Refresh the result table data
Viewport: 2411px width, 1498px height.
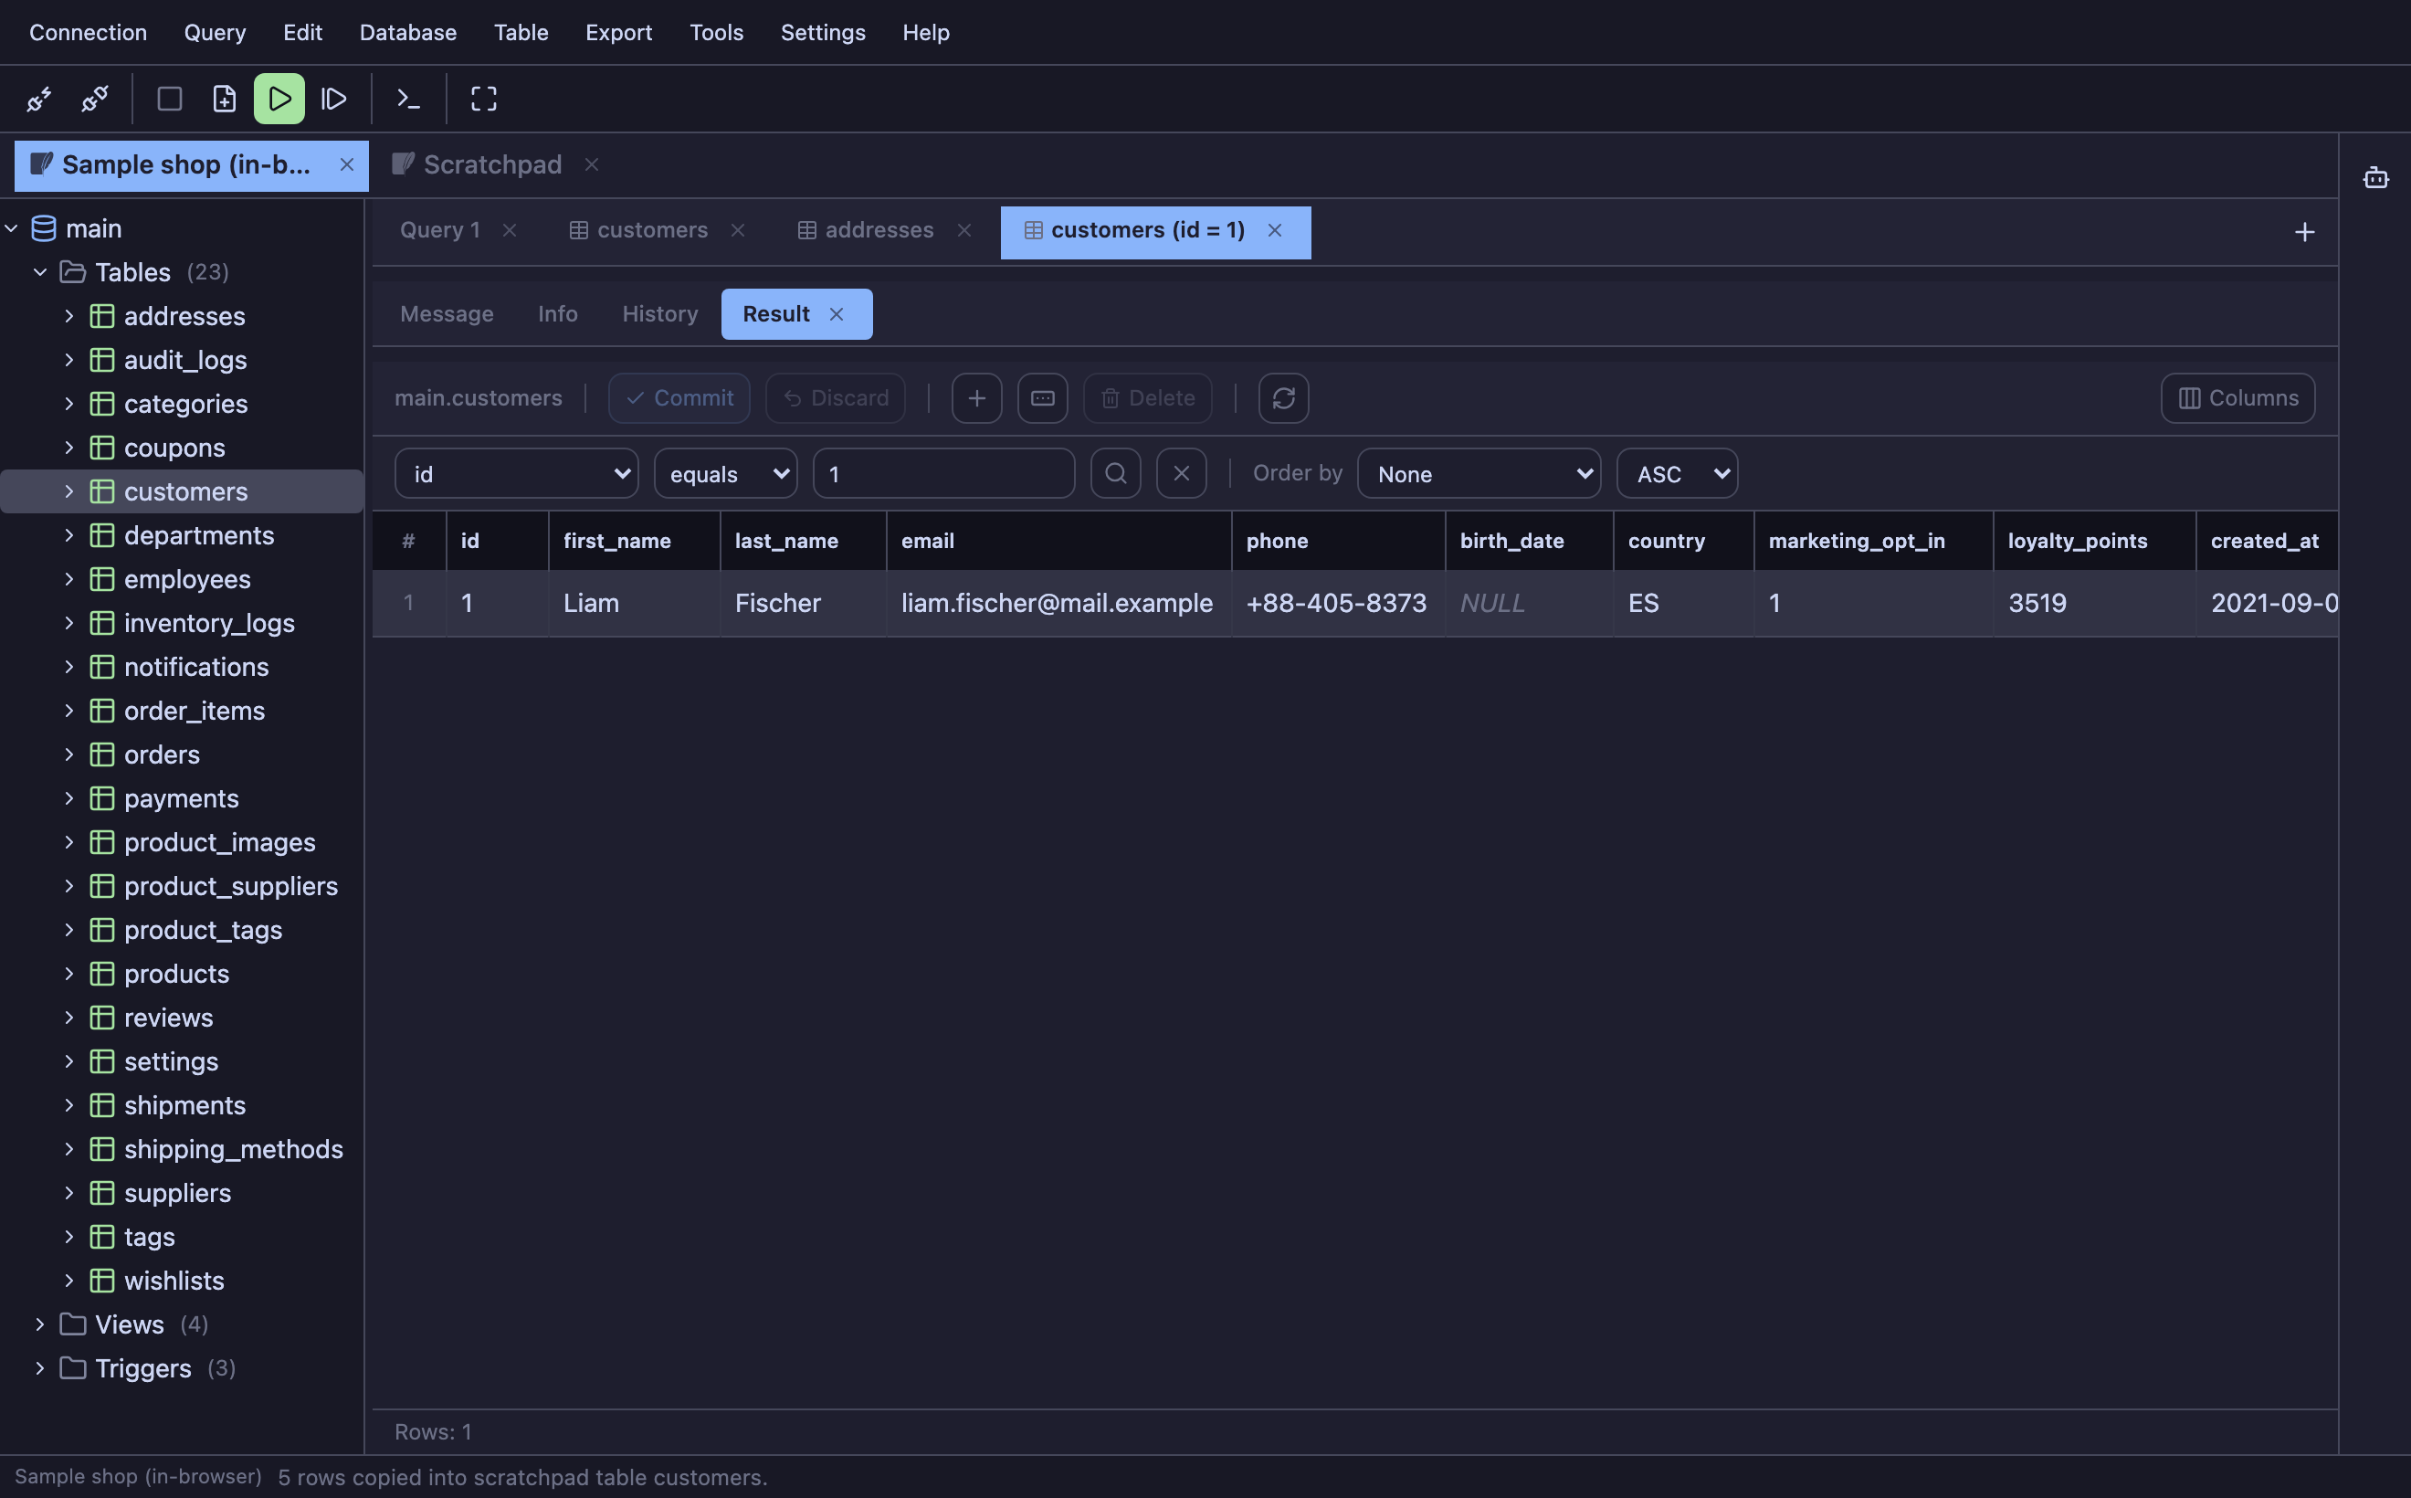click(x=1284, y=398)
